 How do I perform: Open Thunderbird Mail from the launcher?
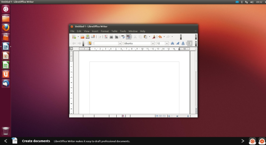pos(6,84)
